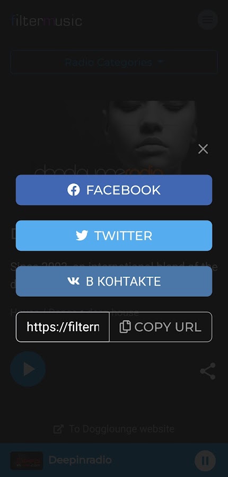Click the filtermusic logo
Viewport: 228px width, 477px height.
click(47, 21)
